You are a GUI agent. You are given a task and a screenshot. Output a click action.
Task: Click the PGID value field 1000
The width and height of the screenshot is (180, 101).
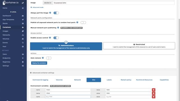[128, 93]
